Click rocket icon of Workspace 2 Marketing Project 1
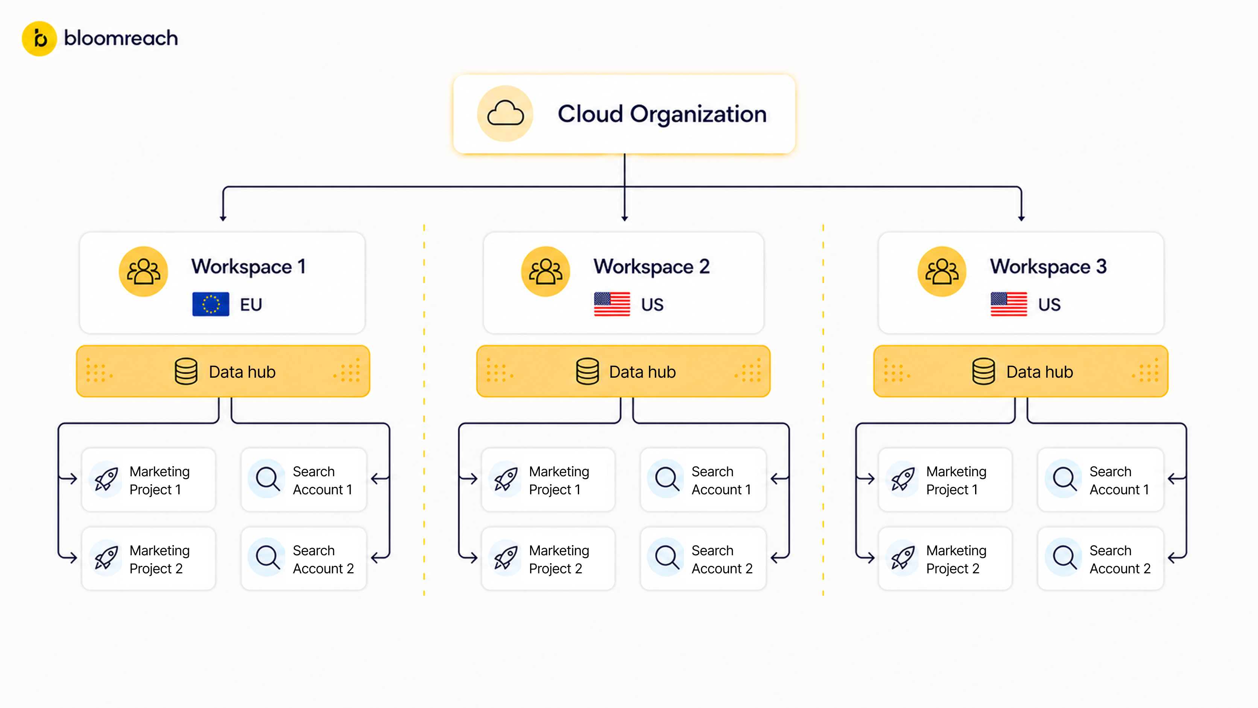This screenshot has height=708, width=1258. point(506,479)
